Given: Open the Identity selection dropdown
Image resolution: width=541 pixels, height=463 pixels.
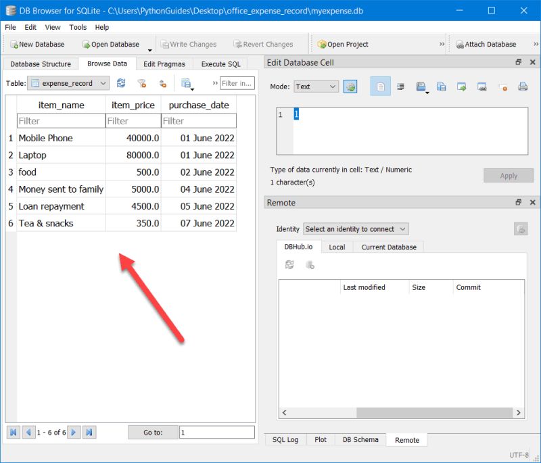Looking at the screenshot, I should (356, 229).
